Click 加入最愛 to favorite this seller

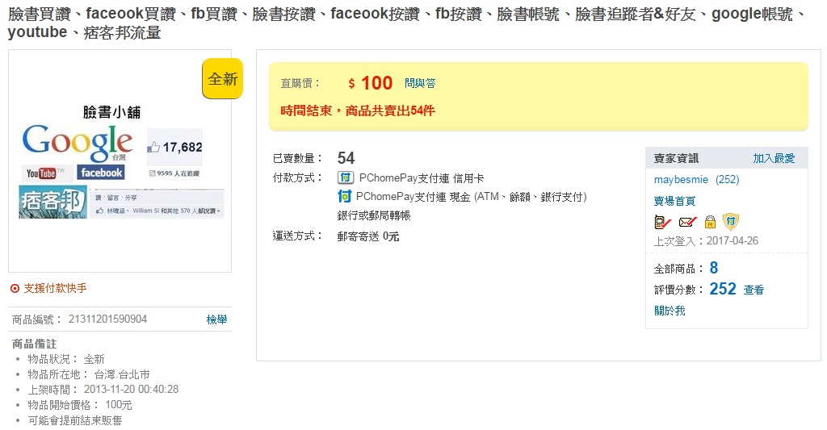774,158
